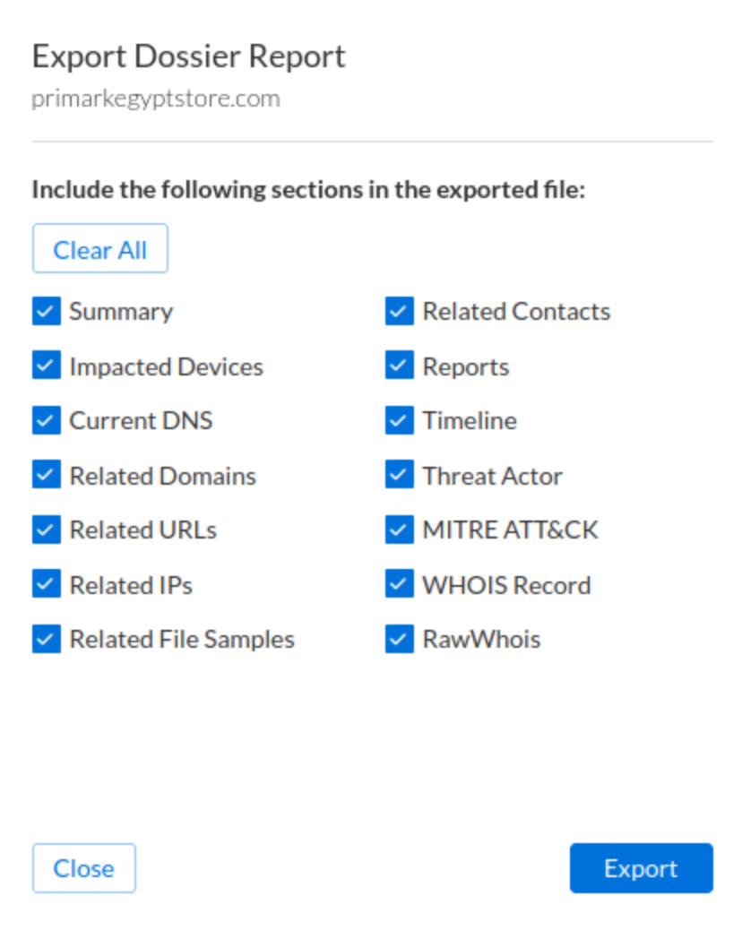Deselect the WHOIS Record checkbox
This screenshot has width=742, height=930.
399,585
